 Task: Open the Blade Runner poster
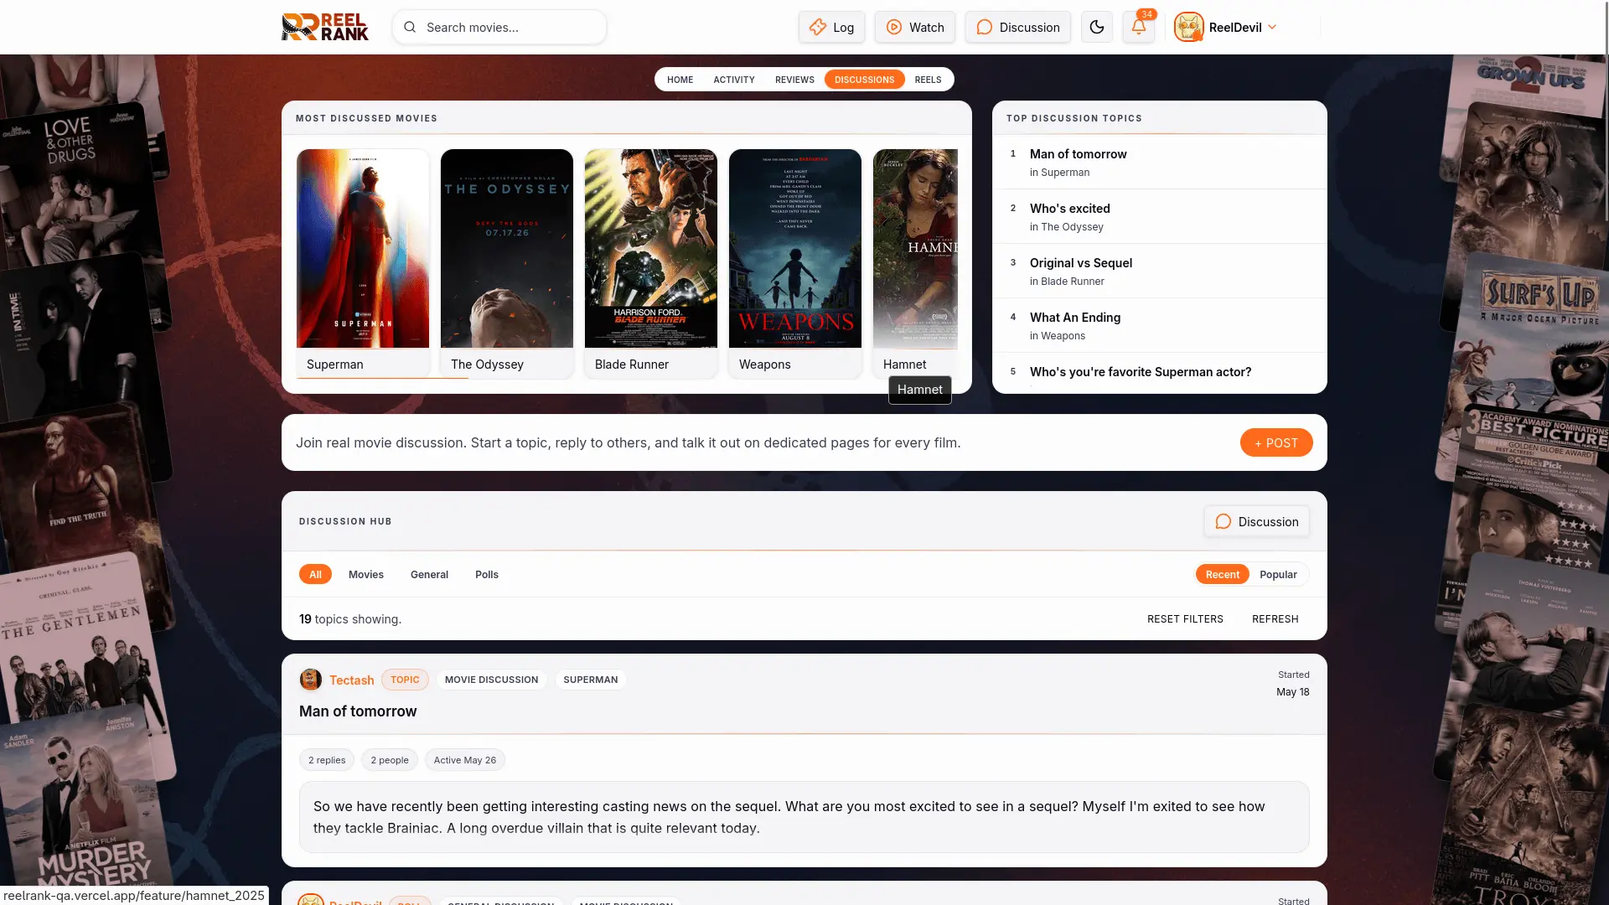click(651, 249)
